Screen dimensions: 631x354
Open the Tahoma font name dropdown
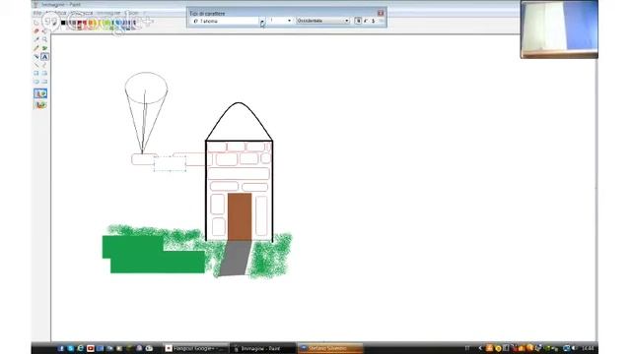click(262, 21)
